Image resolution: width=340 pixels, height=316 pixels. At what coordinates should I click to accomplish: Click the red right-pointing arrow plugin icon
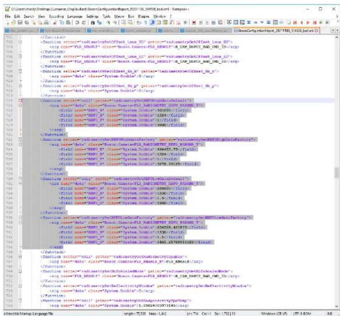click(x=308, y=23)
